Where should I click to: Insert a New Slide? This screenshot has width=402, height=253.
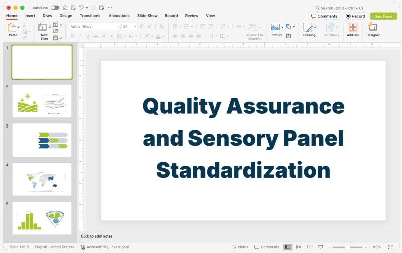click(x=43, y=27)
